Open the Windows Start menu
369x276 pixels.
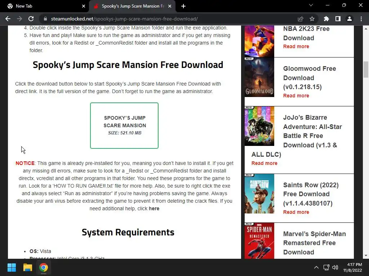click(12, 267)
